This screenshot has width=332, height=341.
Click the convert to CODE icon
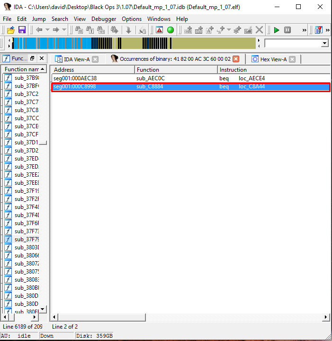pyautogui.click(x=188, y=30)
